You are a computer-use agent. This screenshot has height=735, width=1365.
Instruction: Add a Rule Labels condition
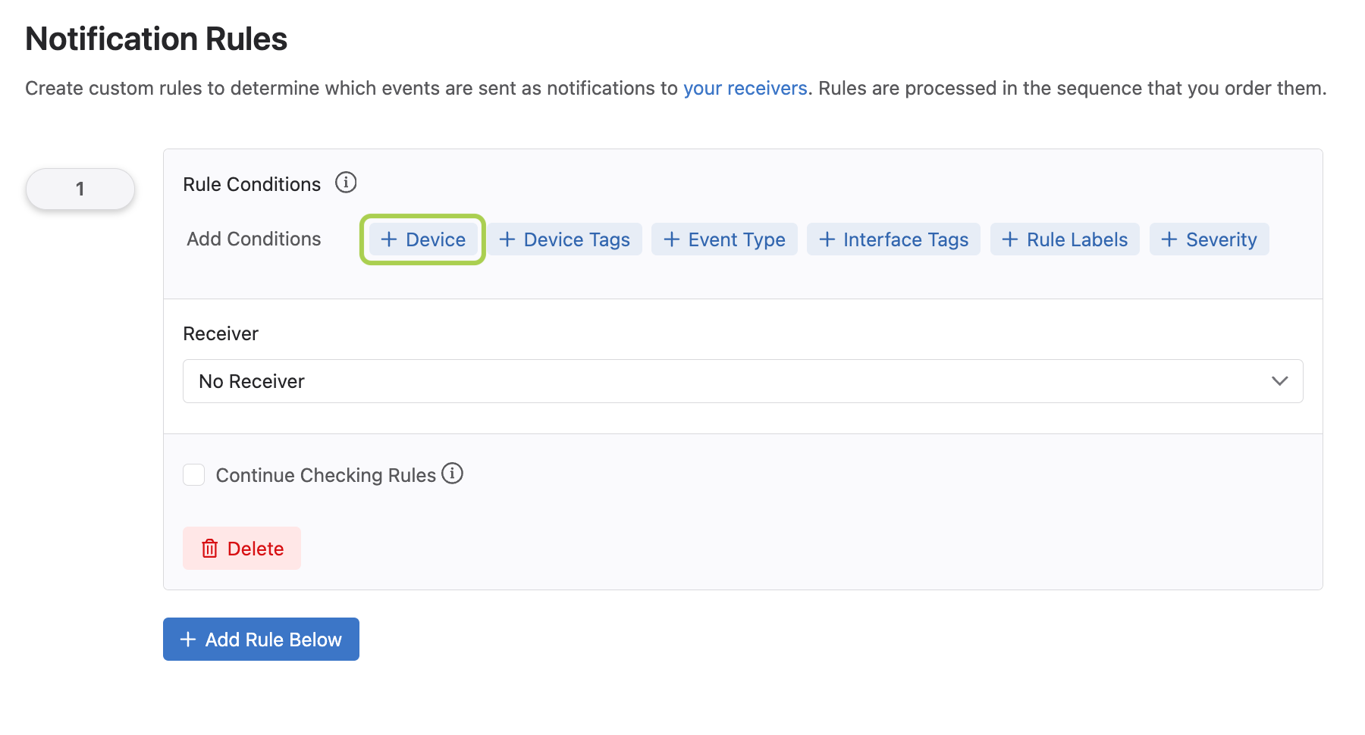(1065, 239)
